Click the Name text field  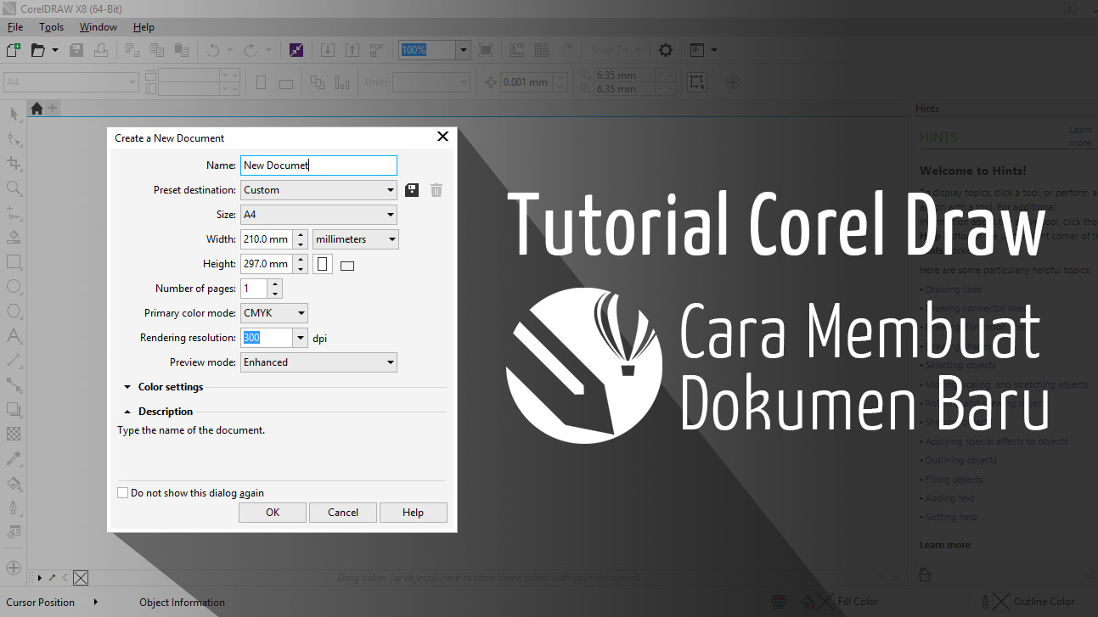pos(319,165)
